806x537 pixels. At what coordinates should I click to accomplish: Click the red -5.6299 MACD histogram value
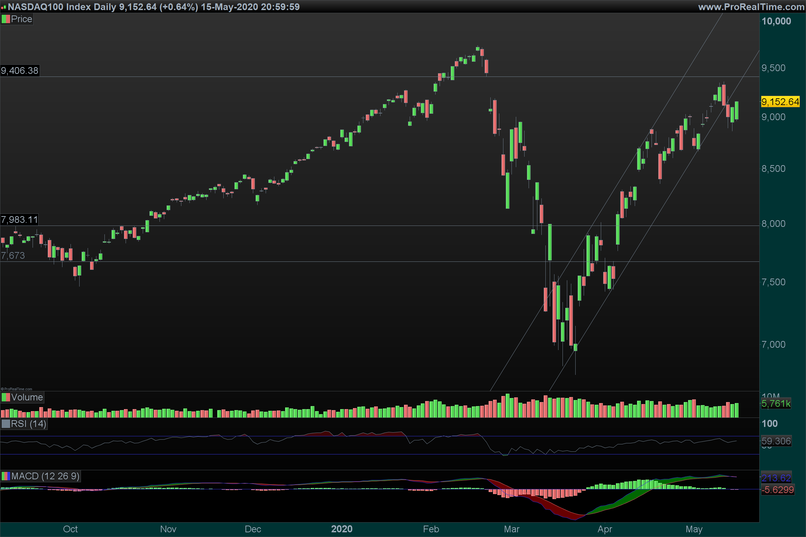pos(777,490)
